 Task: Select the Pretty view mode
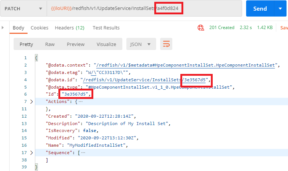pos(26,44)
